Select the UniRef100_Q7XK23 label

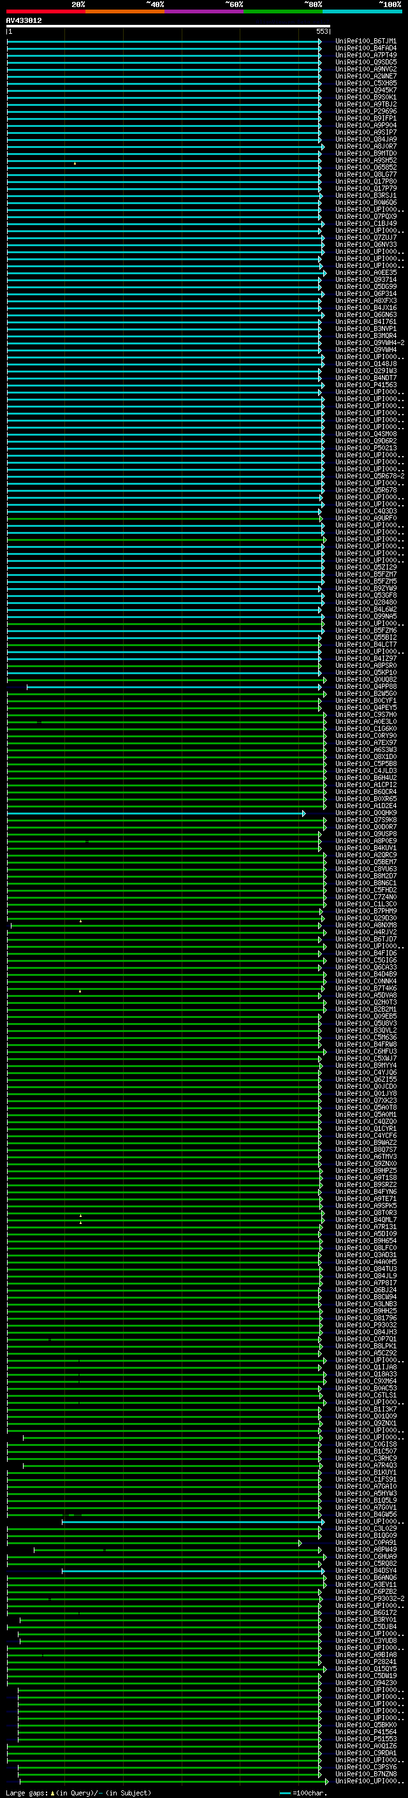(x=366, y=1101)
